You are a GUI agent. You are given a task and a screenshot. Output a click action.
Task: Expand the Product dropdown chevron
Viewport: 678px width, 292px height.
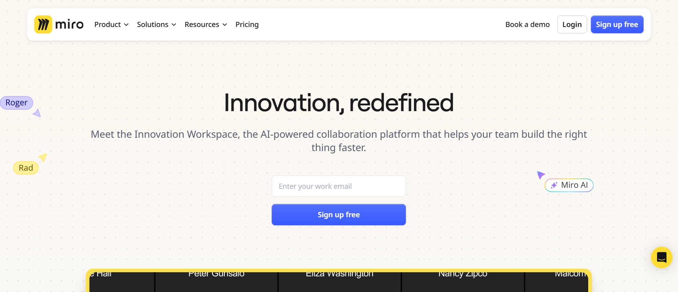(126, 24)
